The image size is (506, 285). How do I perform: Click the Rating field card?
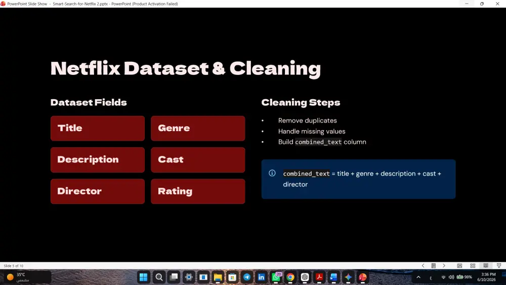point(198,191)
